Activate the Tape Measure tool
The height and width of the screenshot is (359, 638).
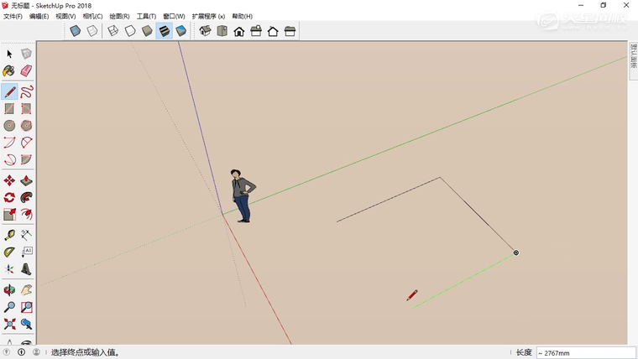[x=9, y=235]
